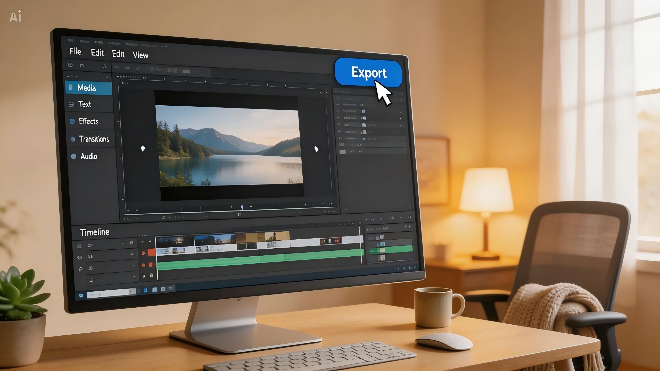Select the Audio panel icon in the sidebar
660x371 pixels.
point(74,156)
